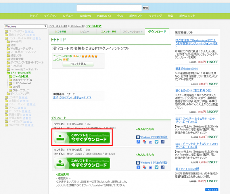Open TCP/IPドライバ等 subcategory
Screen dimensions: 230x194
[x=22, y=80]
